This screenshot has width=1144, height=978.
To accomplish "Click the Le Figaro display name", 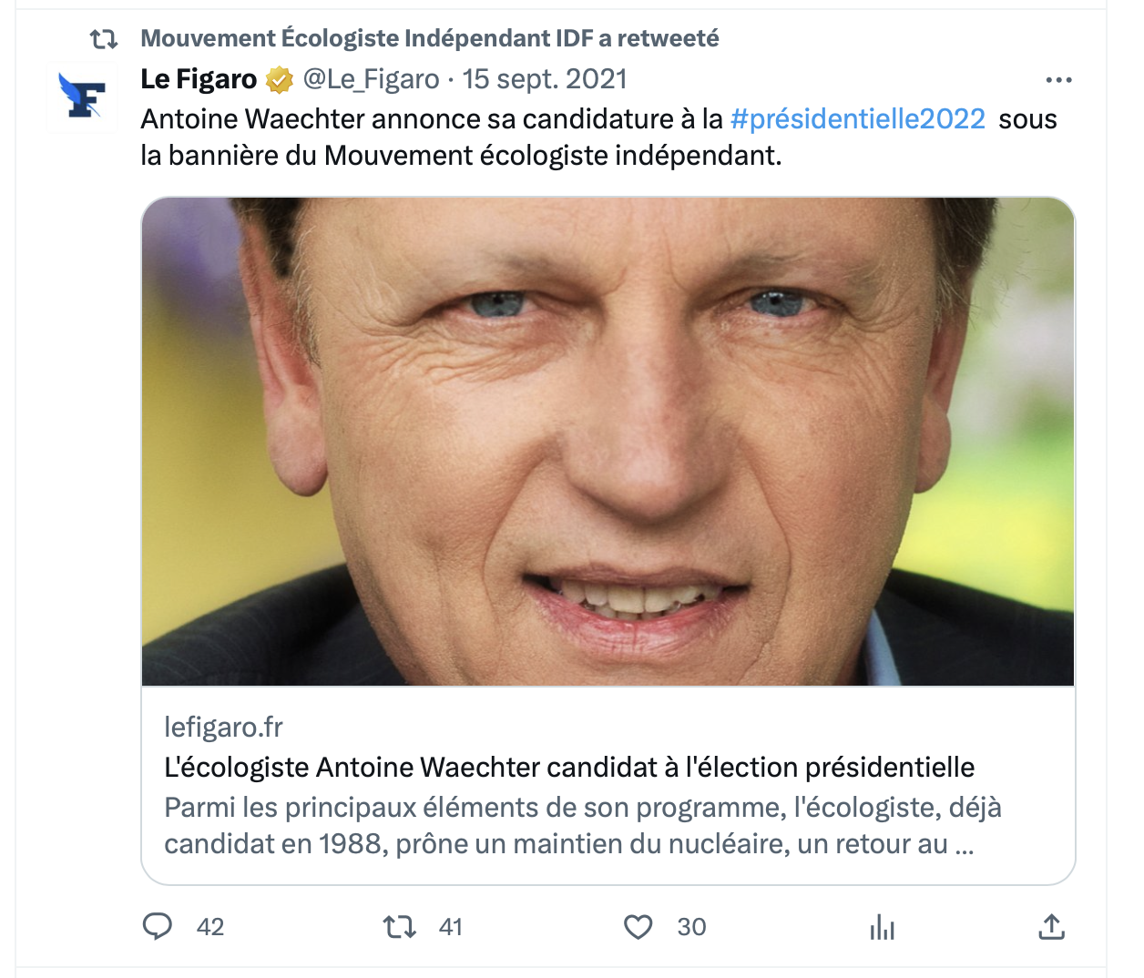I will (x=199, y=79).
